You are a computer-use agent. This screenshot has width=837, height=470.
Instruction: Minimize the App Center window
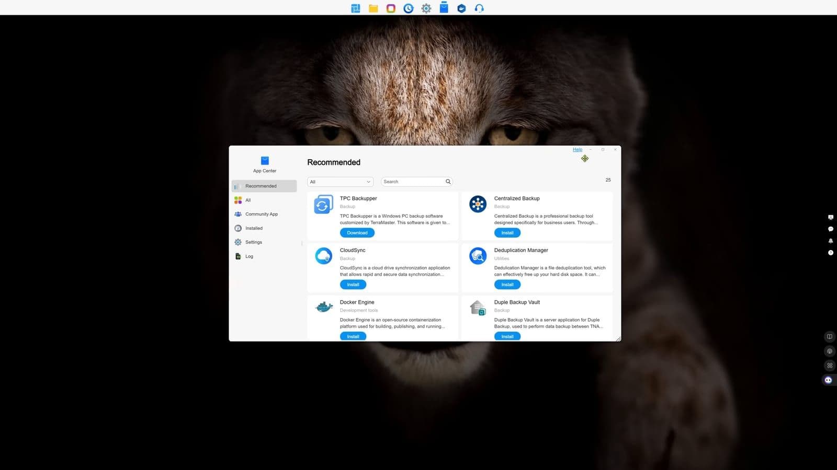[x=591, y=150]
